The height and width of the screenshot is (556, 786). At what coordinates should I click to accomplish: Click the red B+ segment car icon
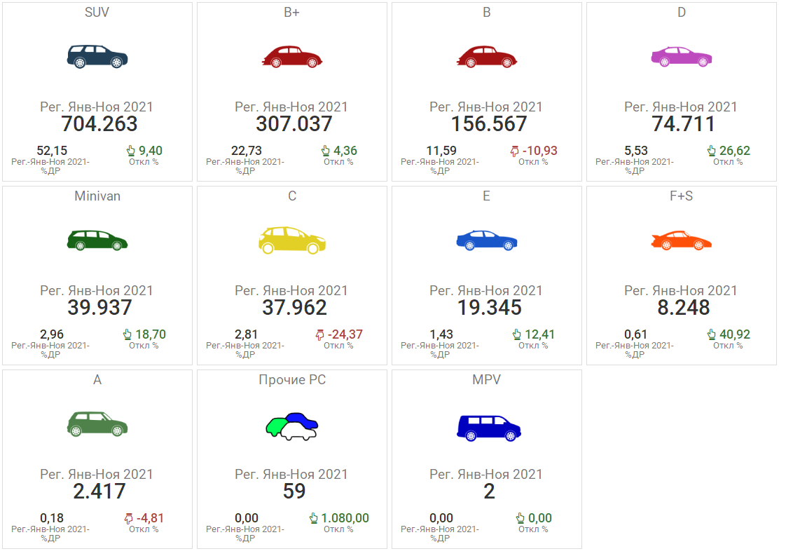pos(292,57)
